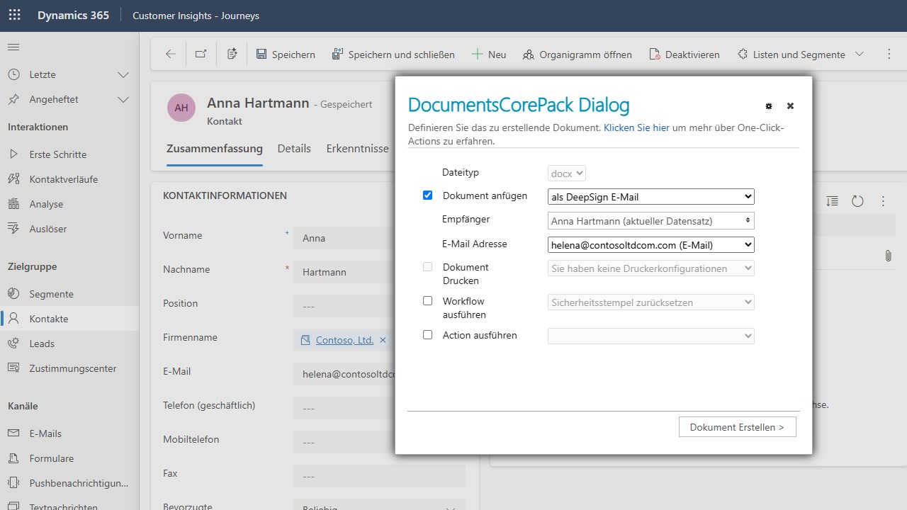This screenshot has width=907, height=510.
Task: Open Organigramm öffnen
Action: pyautogui.click(x=577, y=55)
